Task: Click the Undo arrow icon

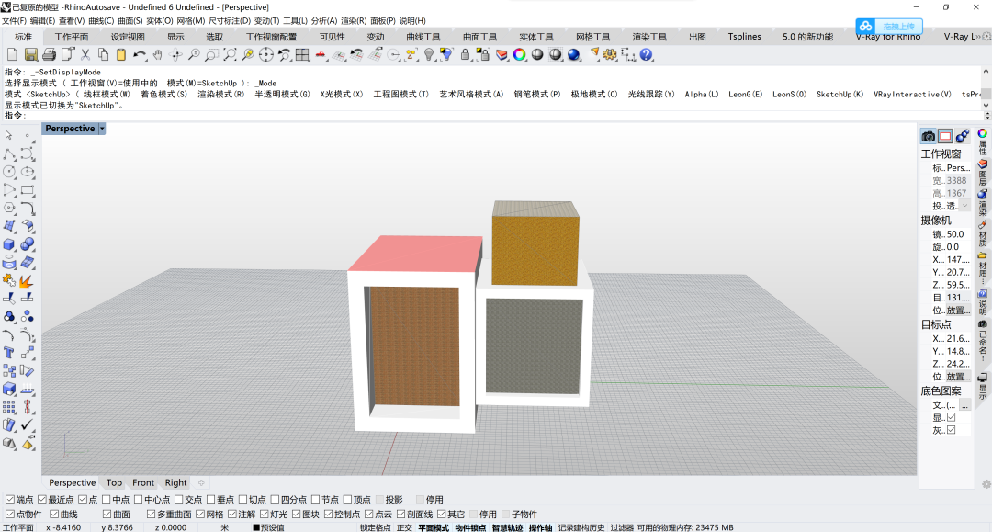Action: click(140, 55)
